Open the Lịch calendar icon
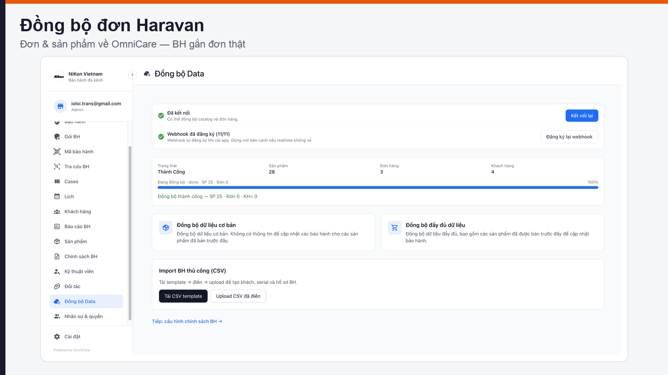 point(57,197)
